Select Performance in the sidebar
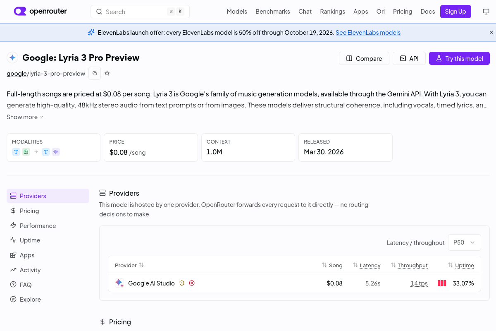Image resolution: width=496 pixels, height=331 pixels. coord(48,225)
